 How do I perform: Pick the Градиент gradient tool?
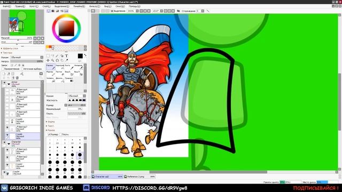coord(69,79)
